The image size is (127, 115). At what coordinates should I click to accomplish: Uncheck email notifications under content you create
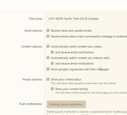(x=52, y=52)
